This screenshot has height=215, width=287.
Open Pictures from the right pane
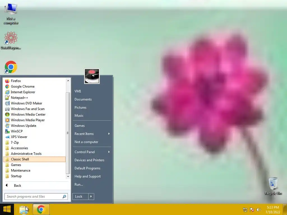[92, 107]
